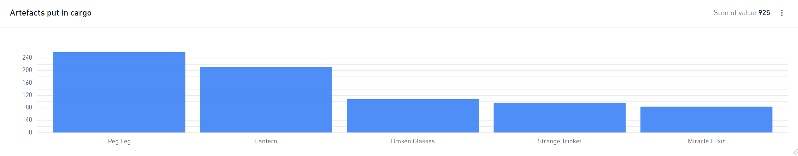Click the 200 y-axis tick label
The width and height of the screenshot is (798, 156).
tap(27, 70)
